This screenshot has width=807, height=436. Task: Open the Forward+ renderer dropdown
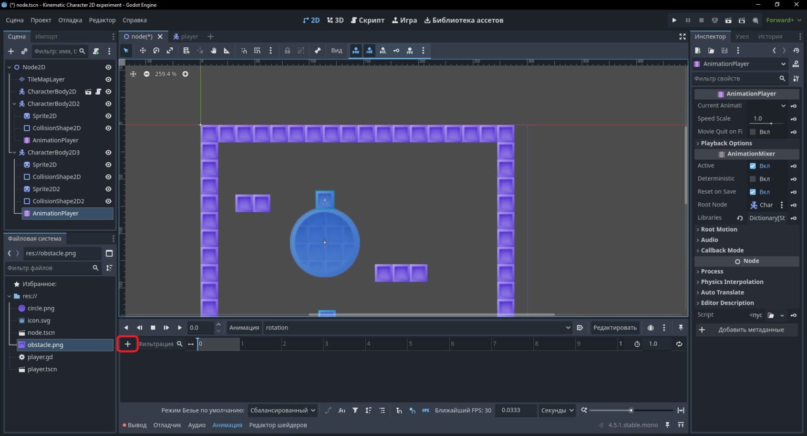tap(784, 20)
